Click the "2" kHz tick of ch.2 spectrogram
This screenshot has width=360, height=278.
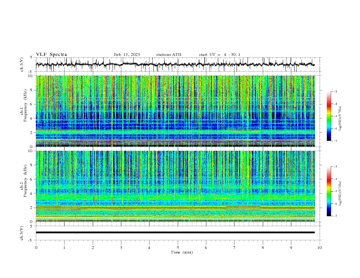[32, 208]
